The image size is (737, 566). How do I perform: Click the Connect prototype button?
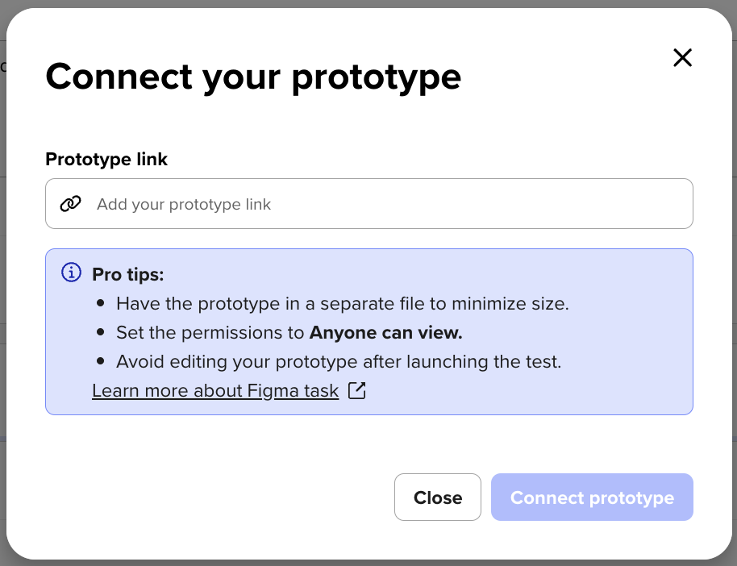click(592, 497)
